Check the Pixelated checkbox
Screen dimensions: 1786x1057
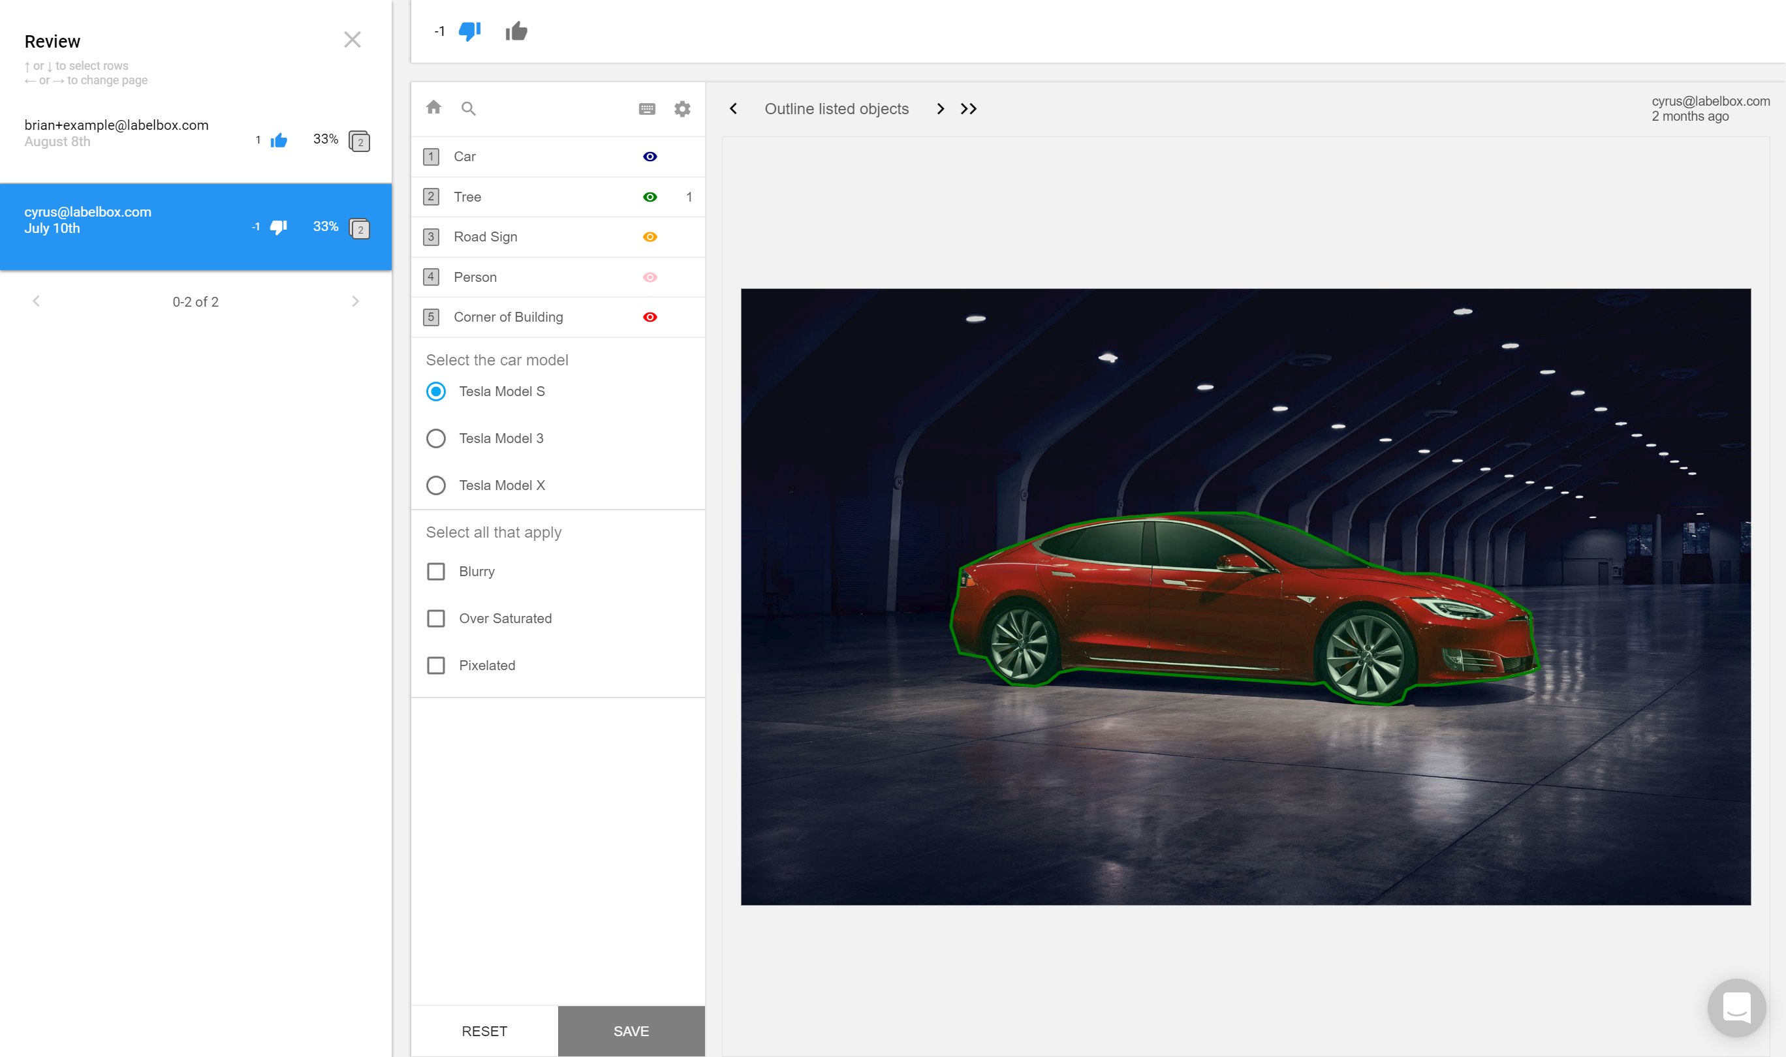436,666
